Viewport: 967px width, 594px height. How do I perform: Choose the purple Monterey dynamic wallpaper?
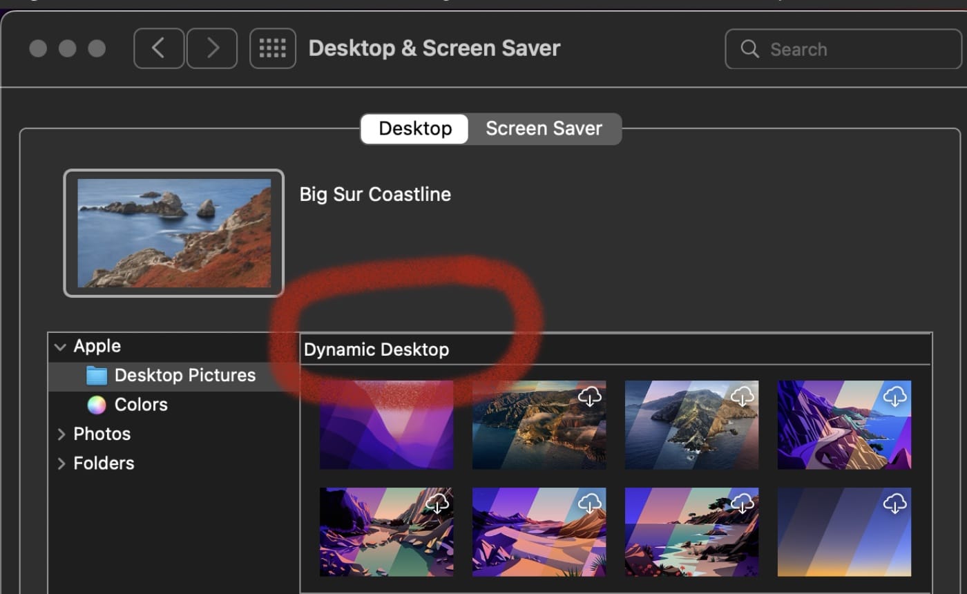(386, 425)
